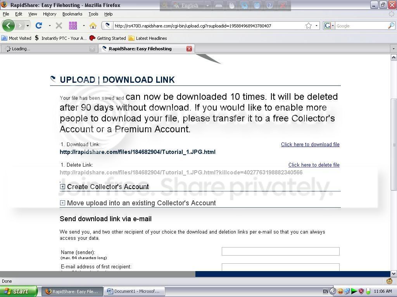Image resolution: width=397 pixels, height=297 pixels.
Task: Click the 'Click here to download file' link
Action: pyautogui.click(x=310, y=145)
